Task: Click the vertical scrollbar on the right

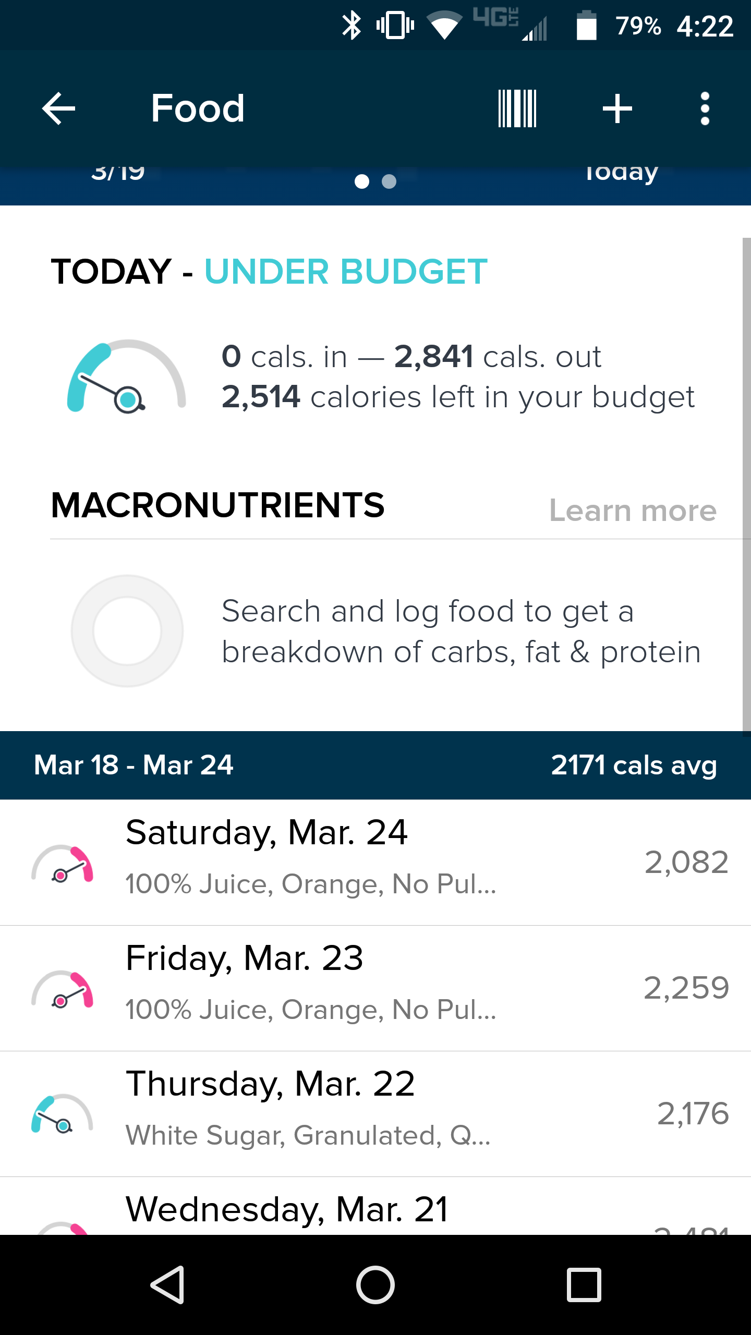Action: 746,485
